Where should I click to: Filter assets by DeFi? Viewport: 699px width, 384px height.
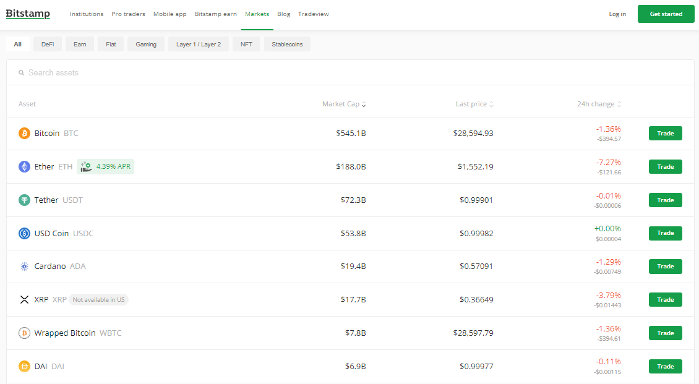48,44
